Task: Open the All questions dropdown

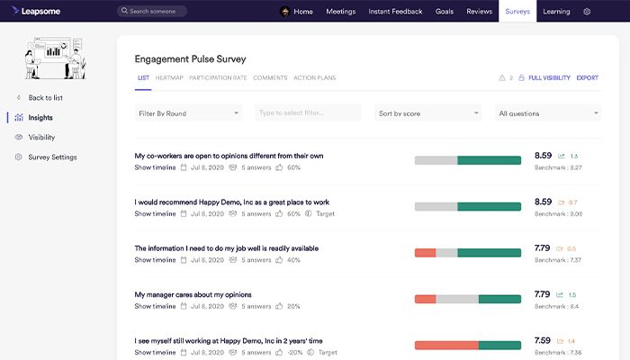Action: tap(547, 113)
